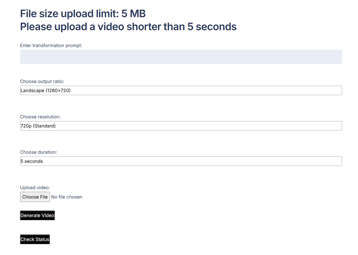Image resolution: width=358 pixels, height=255 pixels.
Task: Open the Choose resolution dropdown
Action: pos(181,126)
